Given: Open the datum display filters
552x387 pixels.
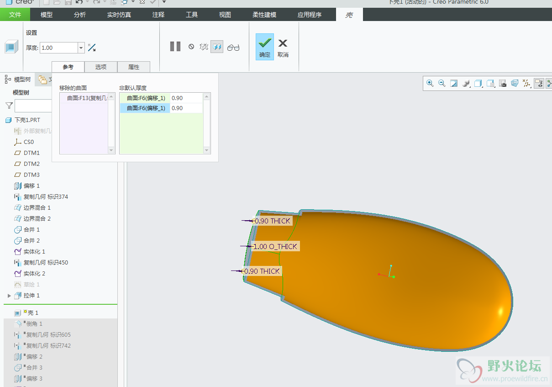Looking at the screenshot, I should pos(527,83).
